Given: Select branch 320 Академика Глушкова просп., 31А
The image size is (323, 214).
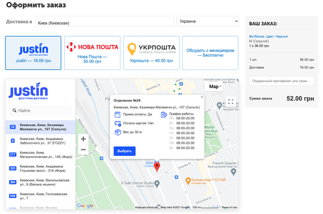Looking at the screenshot, I should click(41, 169).
